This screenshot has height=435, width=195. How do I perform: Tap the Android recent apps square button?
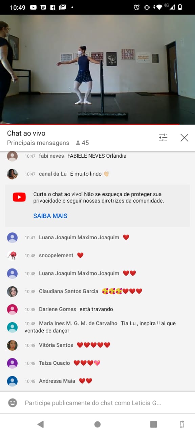[153, 424]
